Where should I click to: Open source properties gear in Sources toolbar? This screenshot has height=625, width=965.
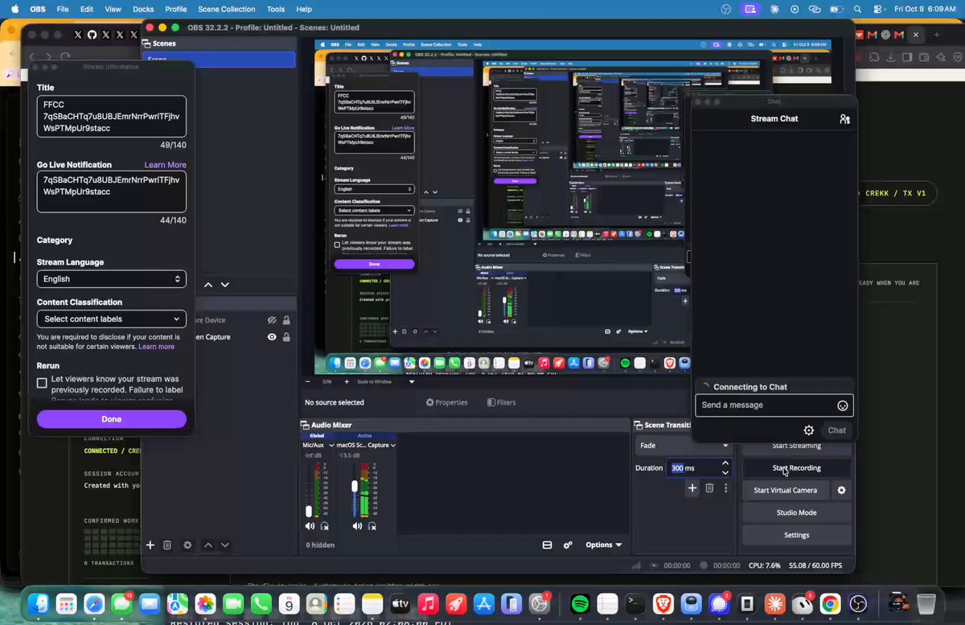pos(187,545)
